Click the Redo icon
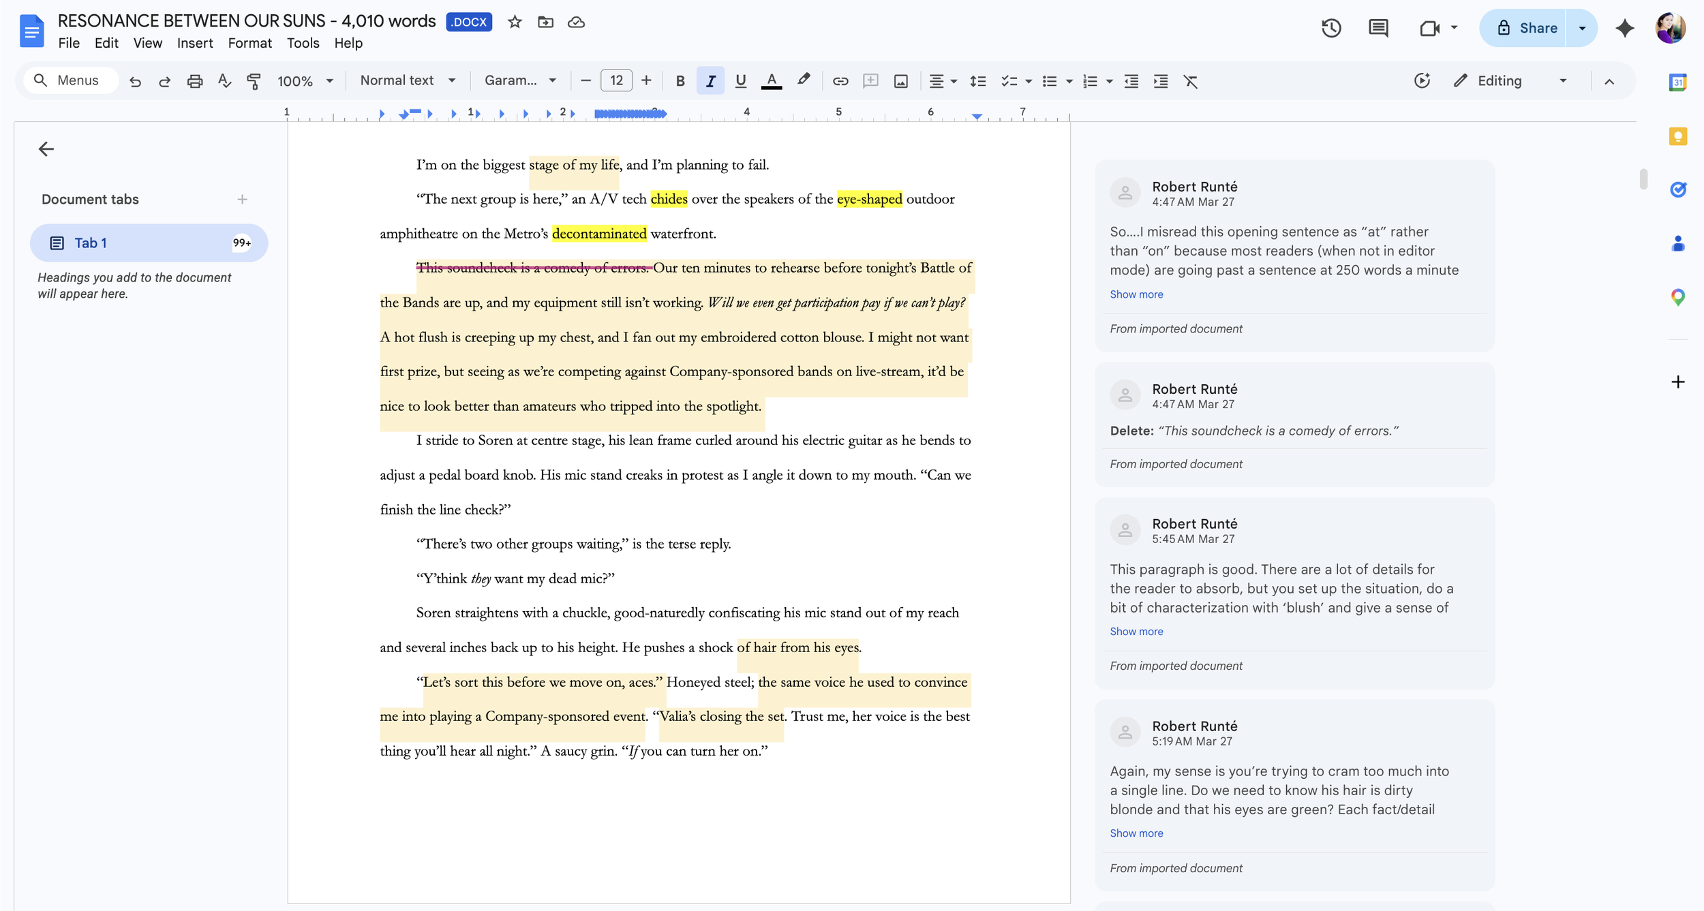The image size is (1704, 911). coord(164,81)
